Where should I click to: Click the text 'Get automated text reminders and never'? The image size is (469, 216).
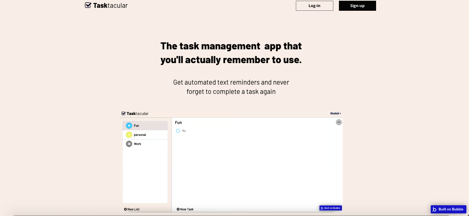[x=231, y=82]
